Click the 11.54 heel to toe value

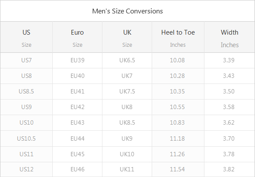tap(177, 169)
